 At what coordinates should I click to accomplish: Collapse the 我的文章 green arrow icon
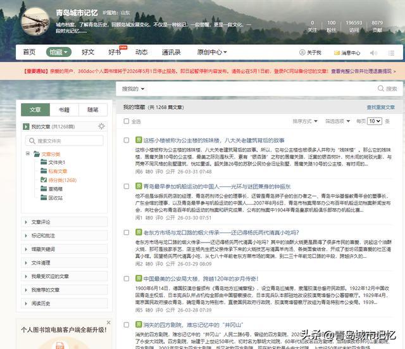(x=26, y=127)
